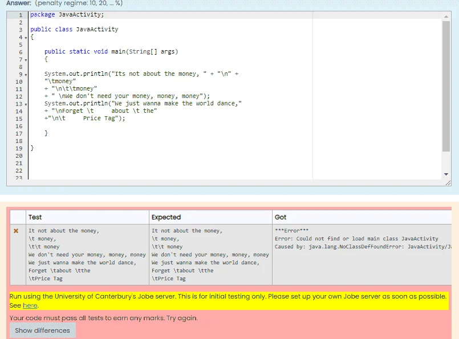Screen dimensions: 459x339
Task: Click the code editor vertical scrollbar thumb
Action: pos(446,86)
